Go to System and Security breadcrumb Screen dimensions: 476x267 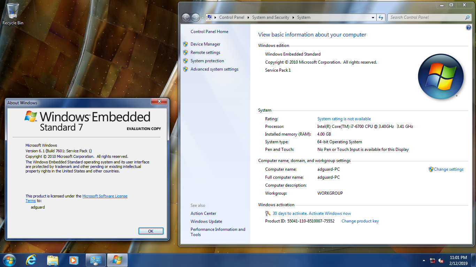[x=271, y=17]
